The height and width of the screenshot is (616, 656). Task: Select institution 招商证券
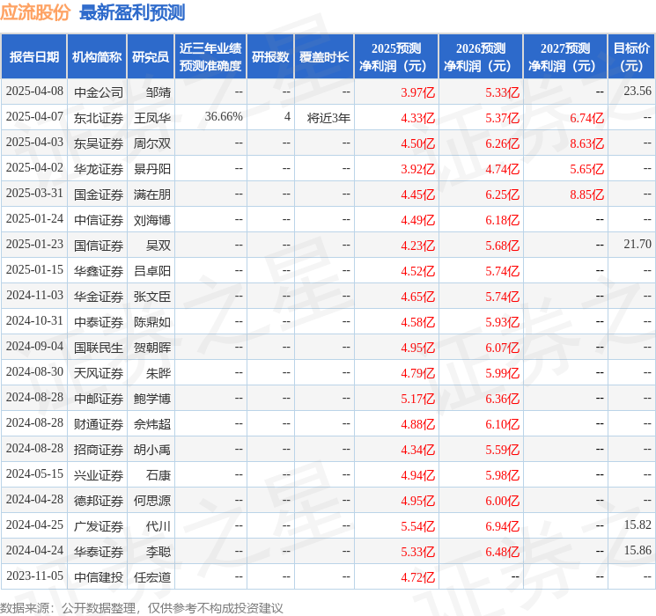(x=99, y=449)
